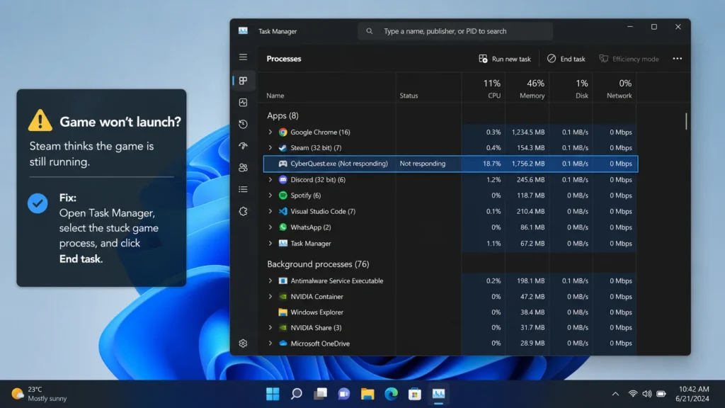Image resolution: width=725 pixels, height=408 pixels.
Task: Click the Google Chrome process icon
Action: (283, 132)
